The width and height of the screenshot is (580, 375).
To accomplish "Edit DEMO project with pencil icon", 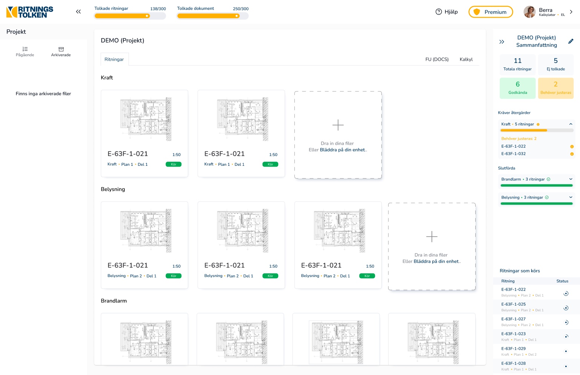I will [571, 41].
